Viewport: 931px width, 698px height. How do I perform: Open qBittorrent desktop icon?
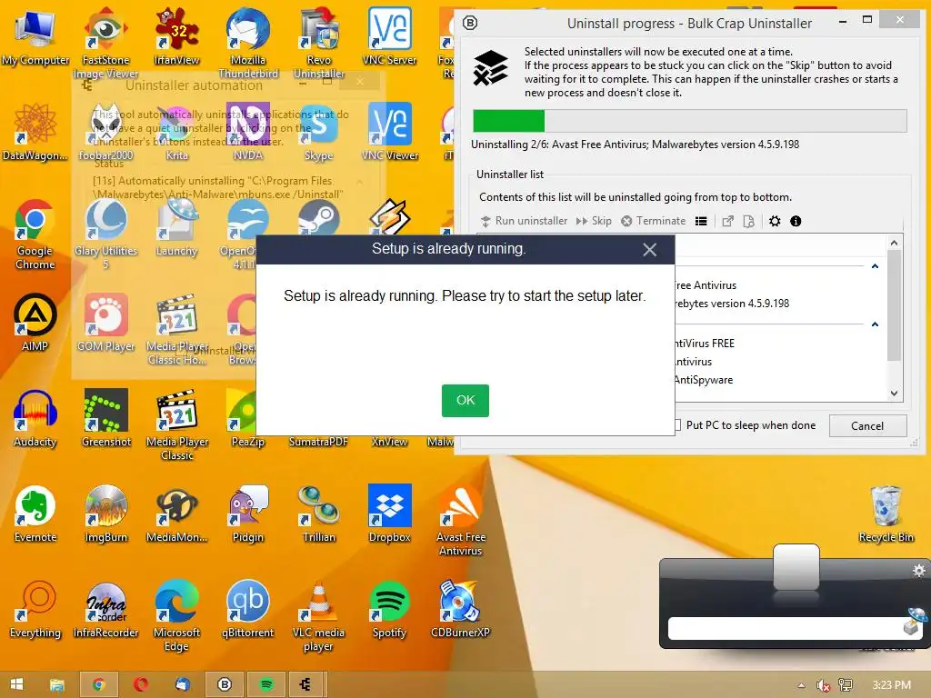248,610
